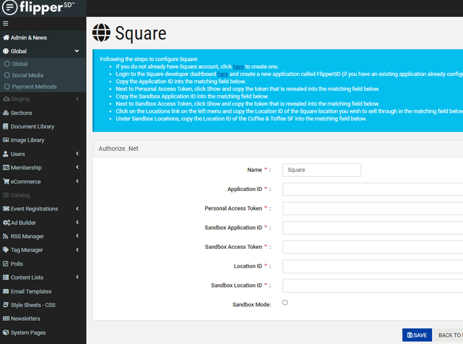Click the System Pages cube icon
Viewport: 463px width, 344px height.
click(6, 332)
